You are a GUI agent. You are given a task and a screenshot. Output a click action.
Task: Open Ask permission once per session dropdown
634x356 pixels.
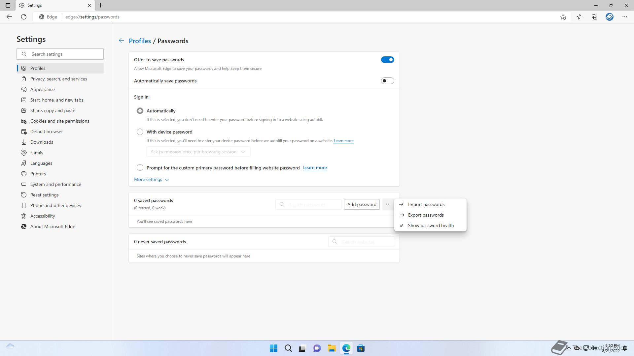click(198, 152)
